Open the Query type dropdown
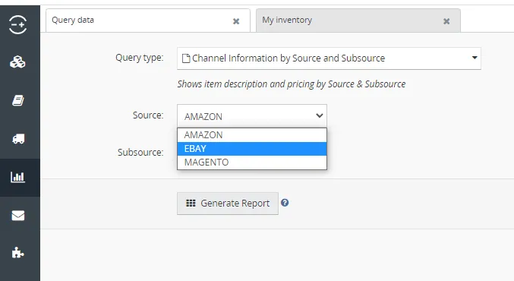The height and width of the screenshot is (281, 514). [x=329, y=58]
